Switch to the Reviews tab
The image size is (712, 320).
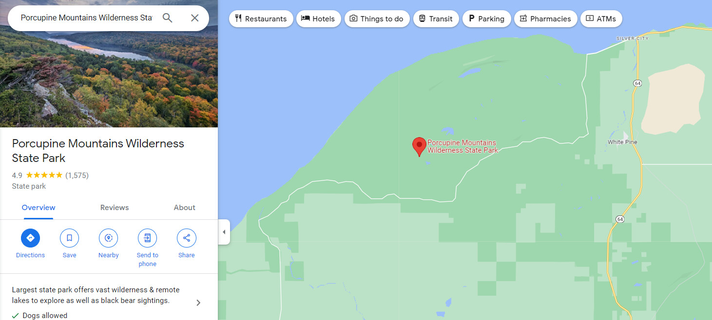tap(115, 208)
